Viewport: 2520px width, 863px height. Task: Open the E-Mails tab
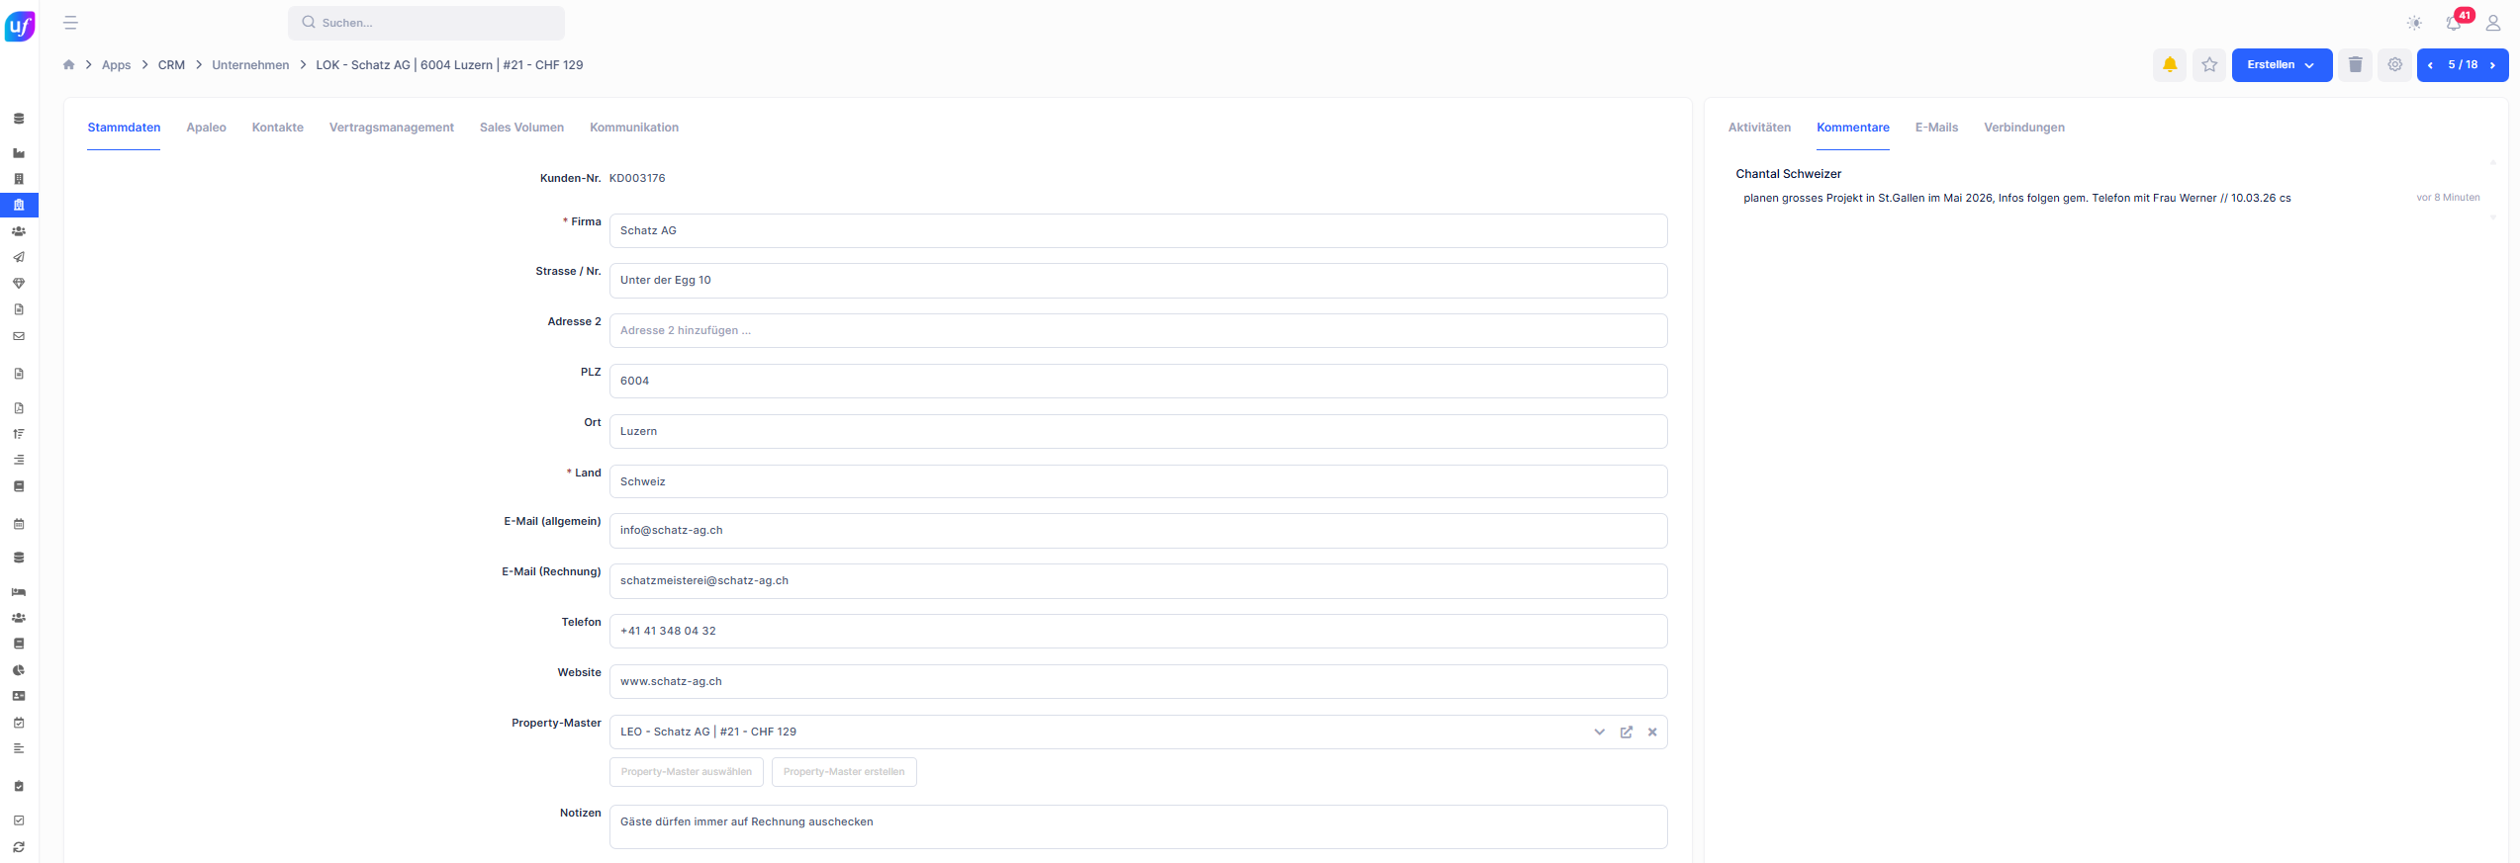click(1936, 128)
